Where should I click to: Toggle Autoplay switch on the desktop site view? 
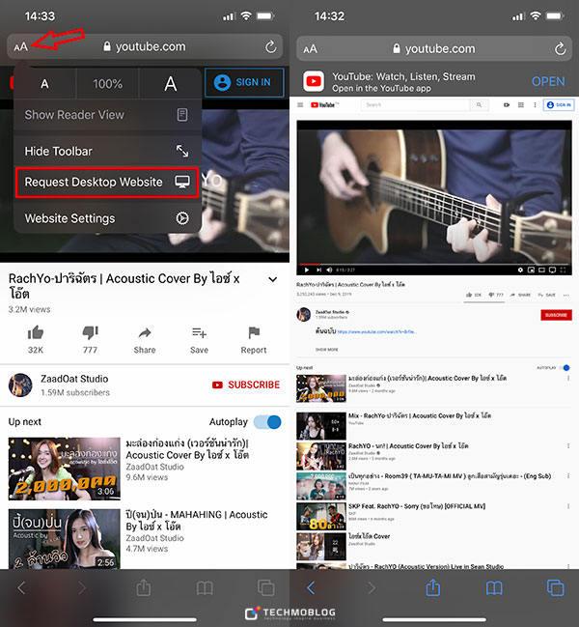[x=565, y=367]
